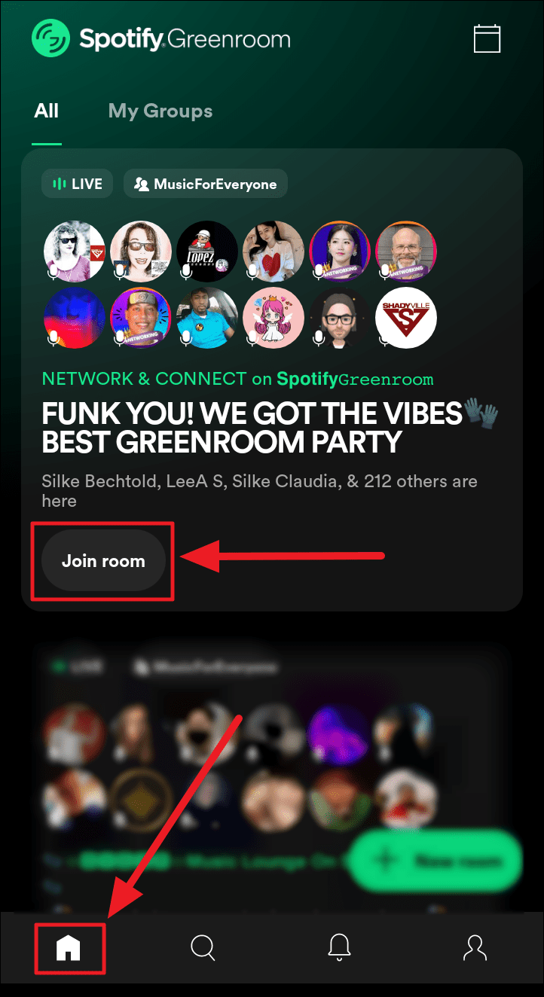This screenshot has height=997, width=544.
Task: Select the pink anime girl avatar
Action: [274, 318]
